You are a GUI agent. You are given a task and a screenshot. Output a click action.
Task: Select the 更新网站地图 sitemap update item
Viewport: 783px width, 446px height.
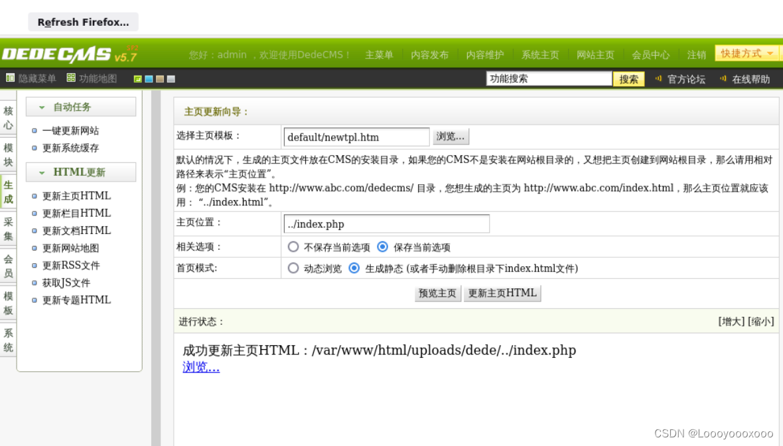68,247
